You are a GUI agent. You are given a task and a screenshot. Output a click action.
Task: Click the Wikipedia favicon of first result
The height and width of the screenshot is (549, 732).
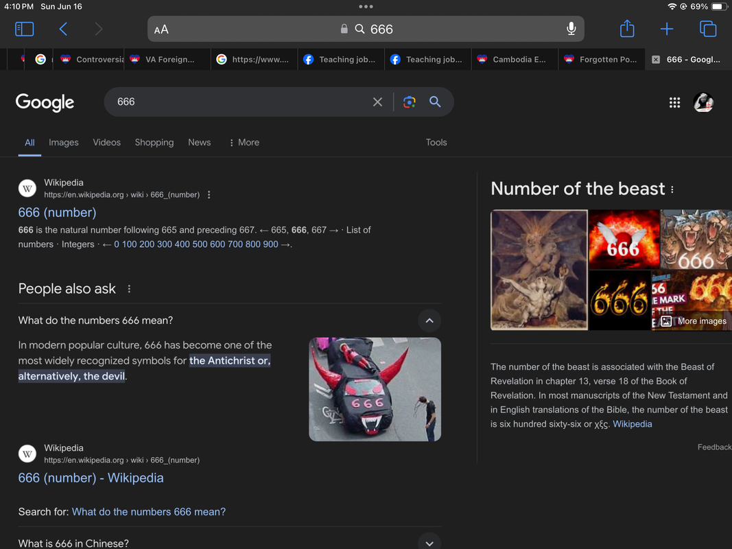pyautogui.click(x=27, y=189)
